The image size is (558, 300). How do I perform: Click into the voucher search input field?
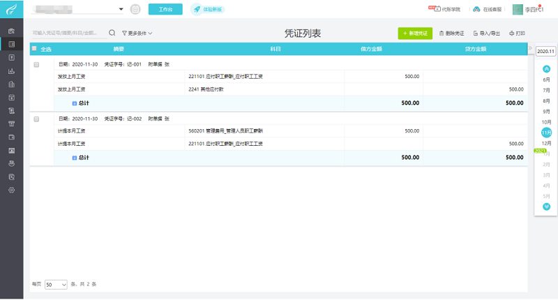[68, 33]
